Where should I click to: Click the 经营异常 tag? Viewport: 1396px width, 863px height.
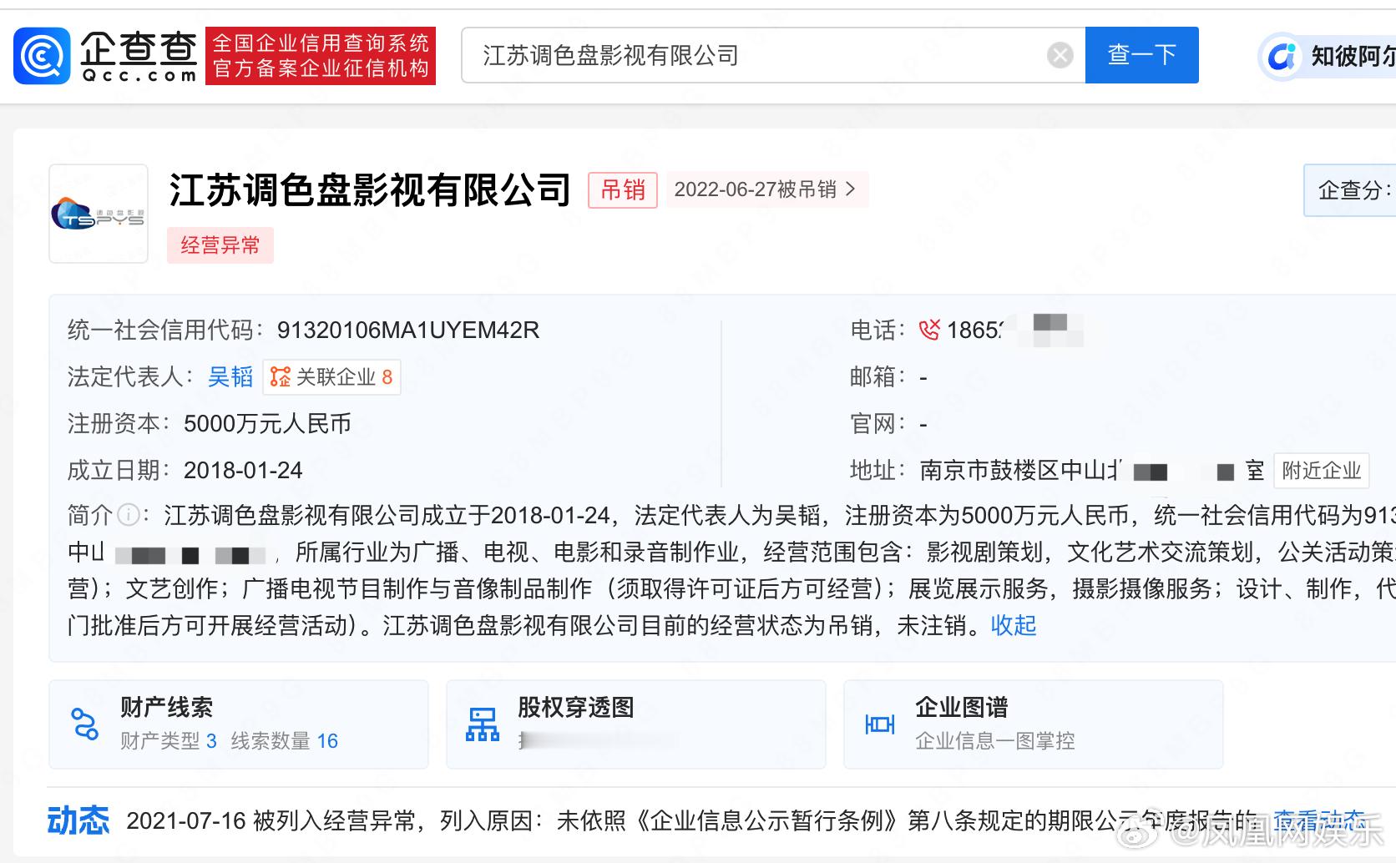coord(220,245)
